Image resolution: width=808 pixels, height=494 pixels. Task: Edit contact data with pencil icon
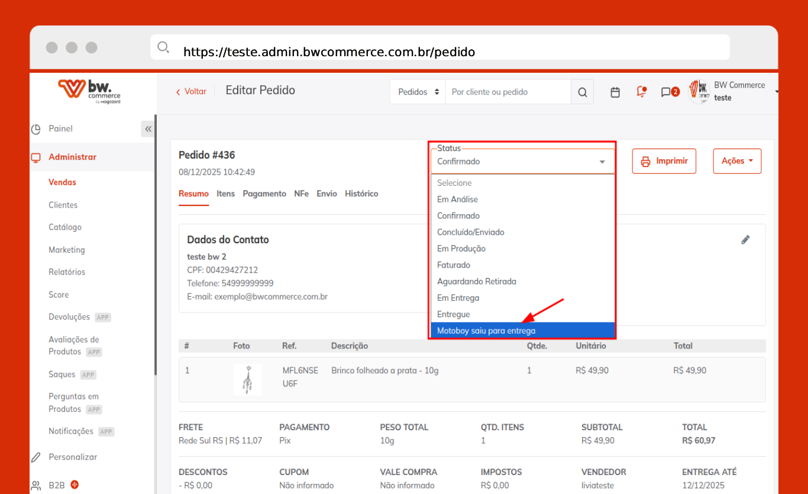coord(745,240)
